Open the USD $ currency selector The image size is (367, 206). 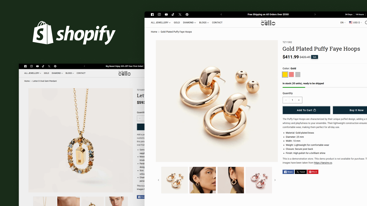pos(355,23)
